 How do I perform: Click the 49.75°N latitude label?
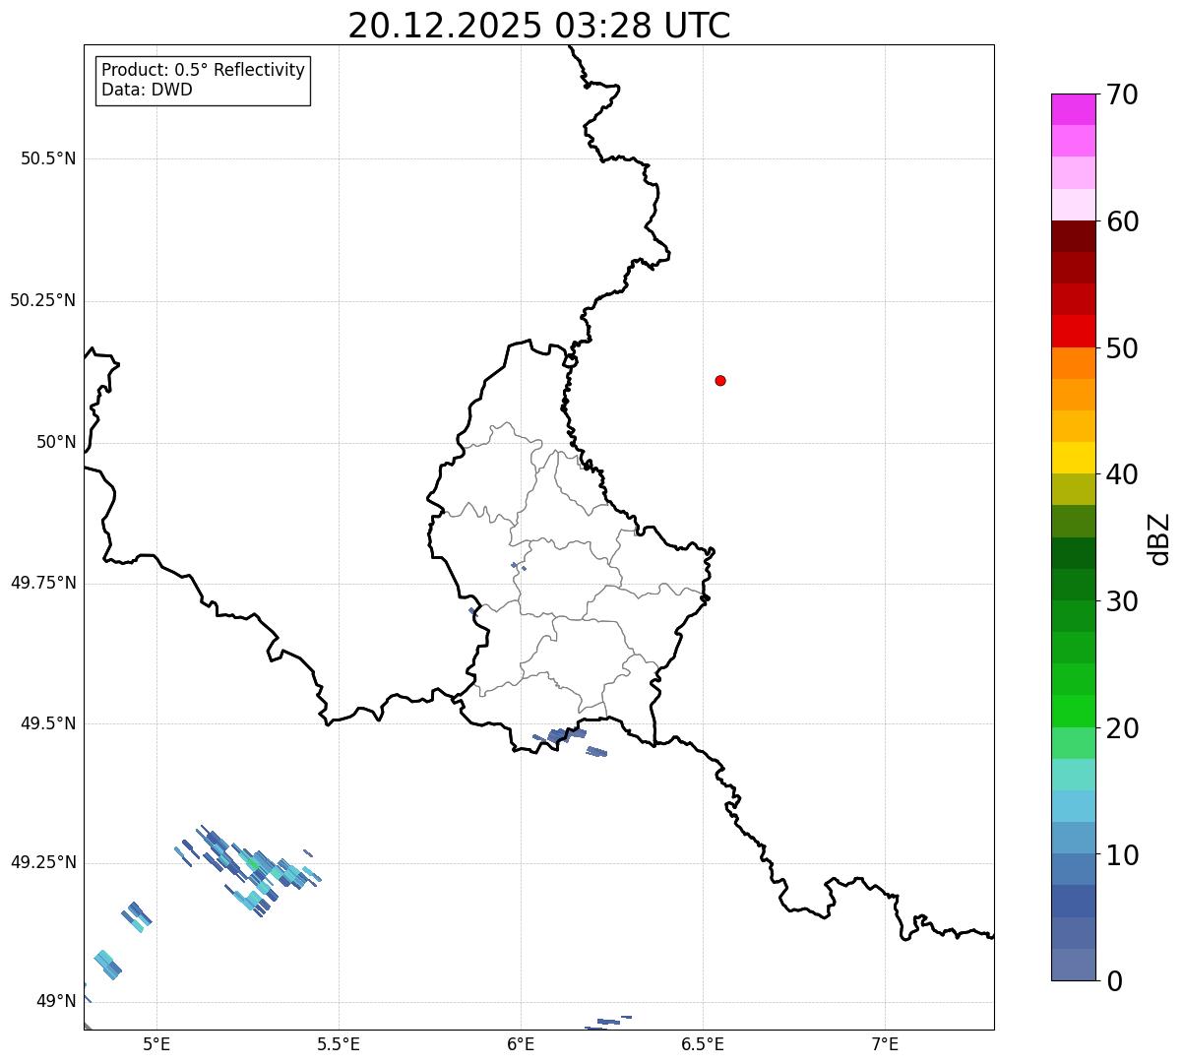(42, 583)
